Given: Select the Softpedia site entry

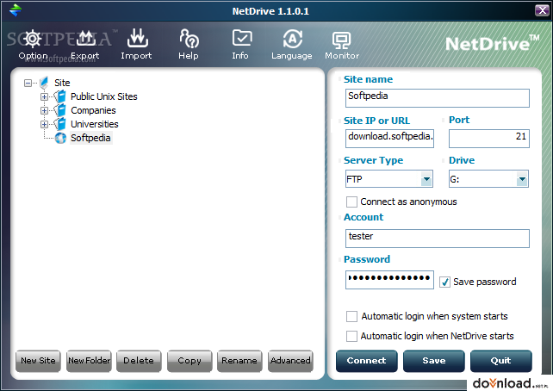Looking at the screenshot, I should [x=90, y=138].
